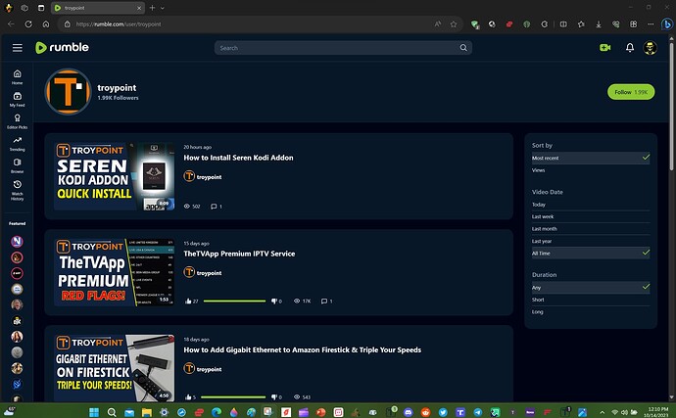Filter video date to Today
The image size is (676, 418).
(x=591, y=205)
